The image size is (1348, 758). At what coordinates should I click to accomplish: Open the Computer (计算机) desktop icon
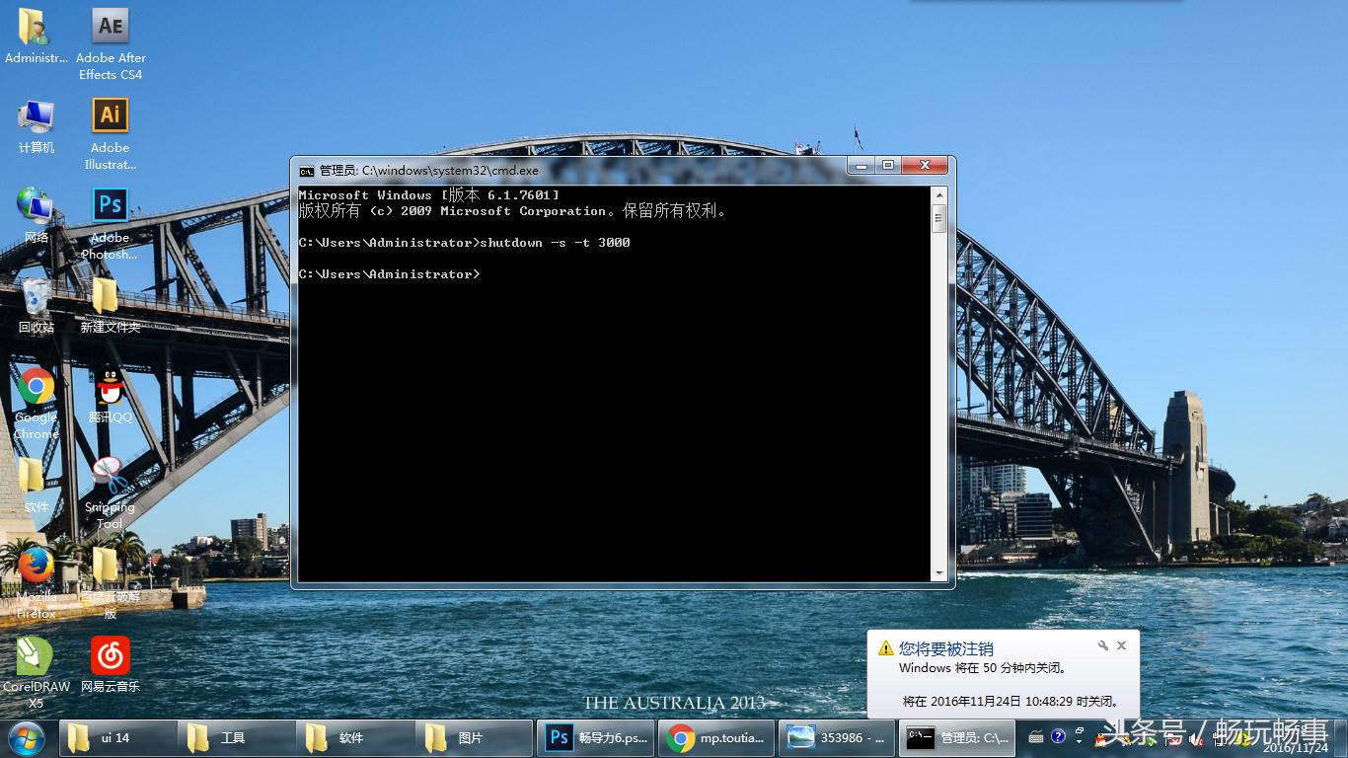click(37, 116)
